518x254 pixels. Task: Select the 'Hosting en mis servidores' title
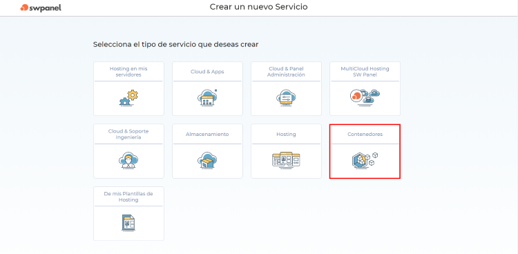click(128, 72)
